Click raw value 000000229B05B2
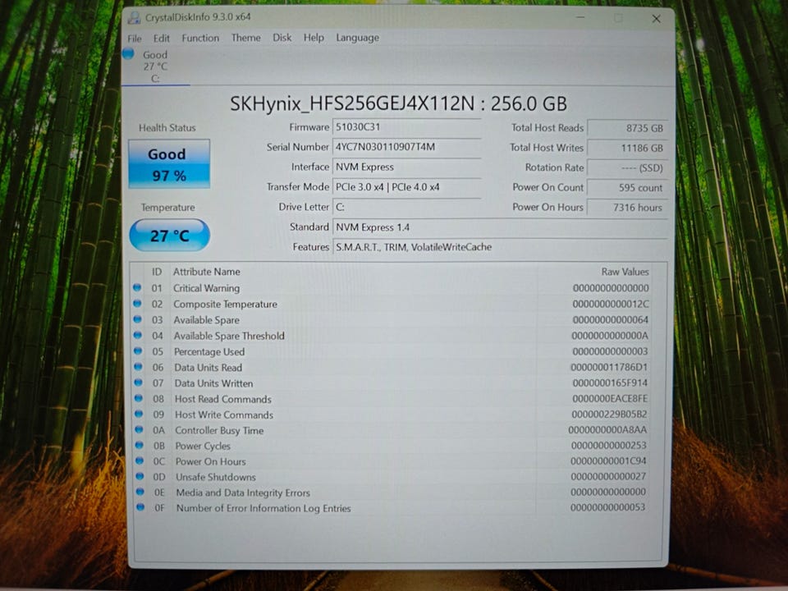This screenshot has width=788, height=591. click(609, 415)
